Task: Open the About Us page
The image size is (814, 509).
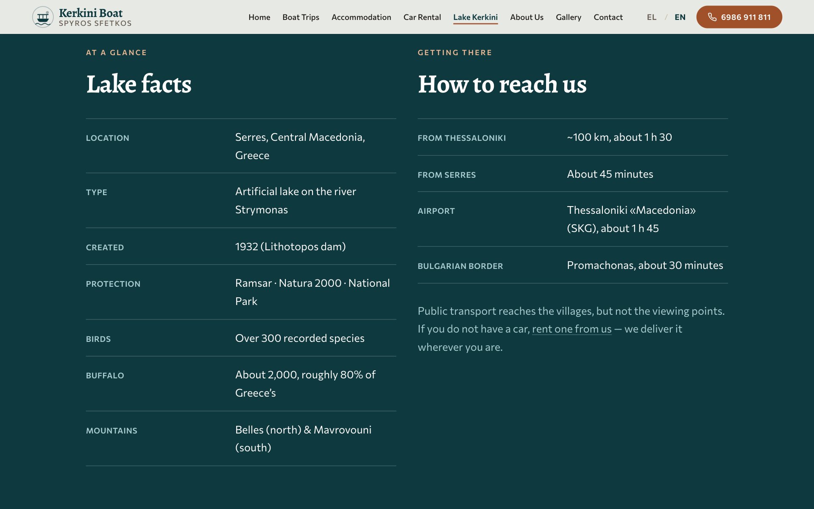Action: pos(527,17)
